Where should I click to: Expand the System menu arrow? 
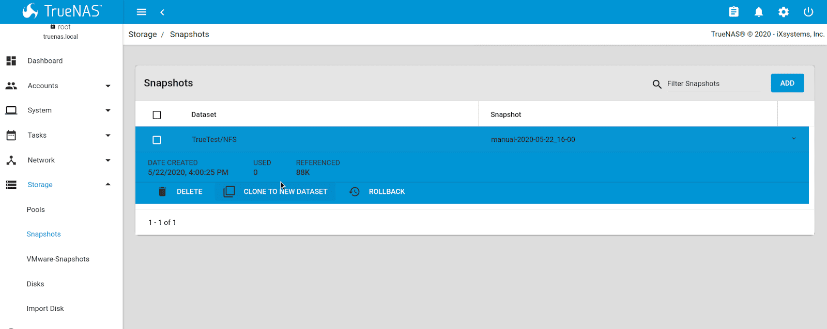(108, 110)
